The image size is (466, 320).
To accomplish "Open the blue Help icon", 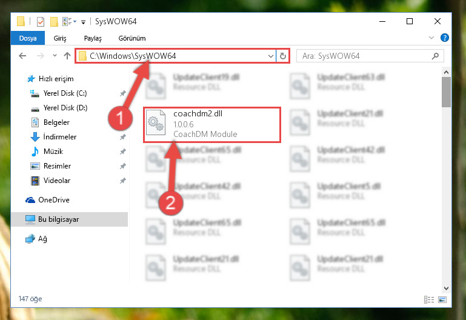I will 445,38.
